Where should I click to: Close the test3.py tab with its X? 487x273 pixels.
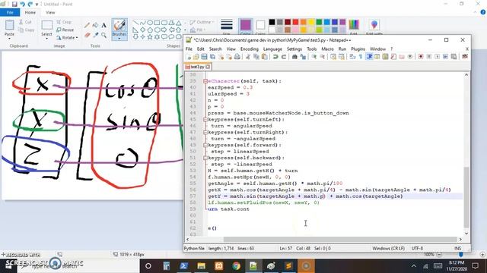208,67
